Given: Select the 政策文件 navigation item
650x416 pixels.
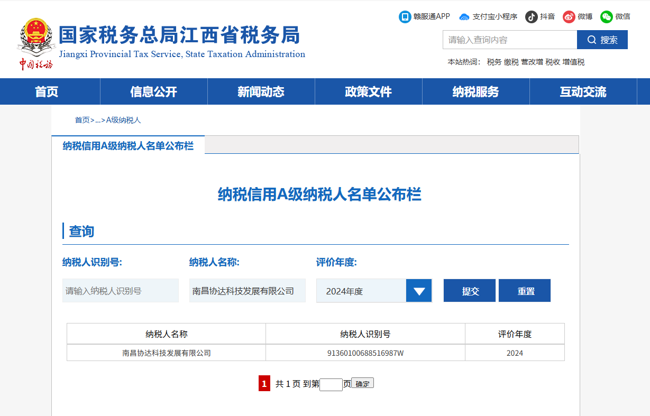Looking at the screenshot, I should pos(368,92).
